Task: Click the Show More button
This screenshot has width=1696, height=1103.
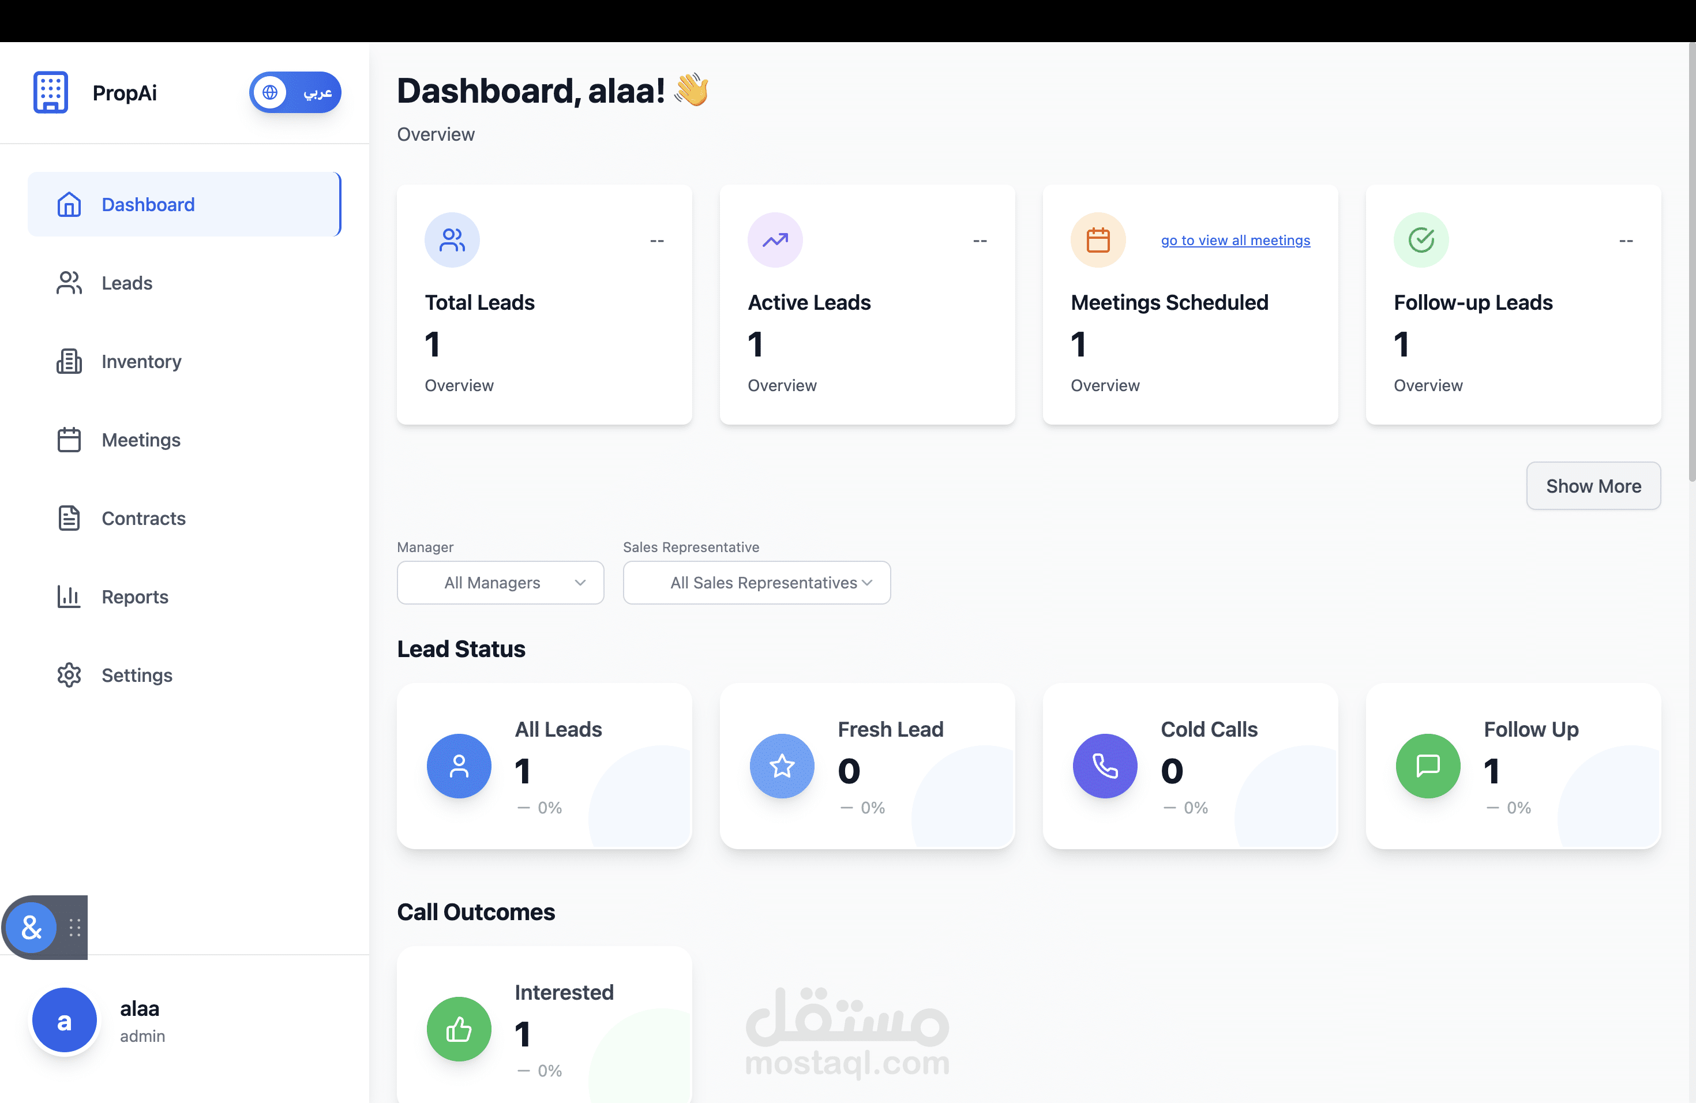Action: click(1593, 486)
